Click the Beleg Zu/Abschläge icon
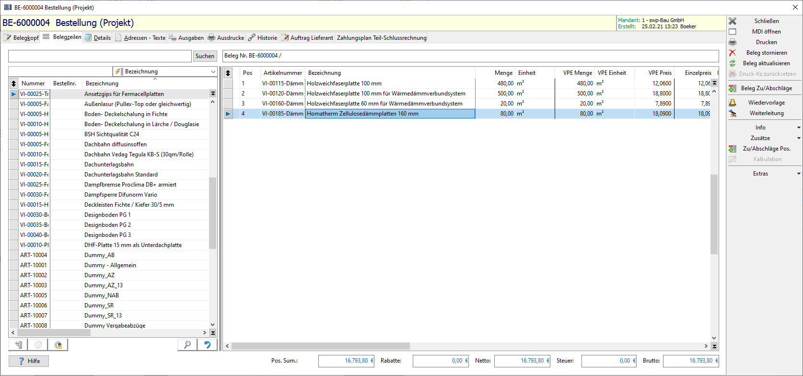The width and height of the screenshot is (803, 376). tap(733, 88)
